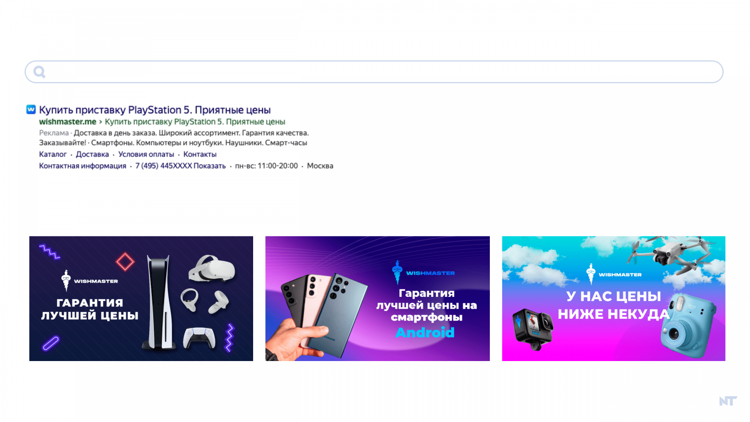Screen dimensions: 750x422
Task: Click the 'Реклама' ad label
Action: [54, 133]
